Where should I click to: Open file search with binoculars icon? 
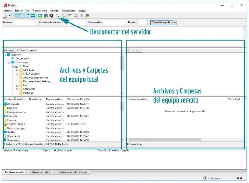tap(87, 16)
